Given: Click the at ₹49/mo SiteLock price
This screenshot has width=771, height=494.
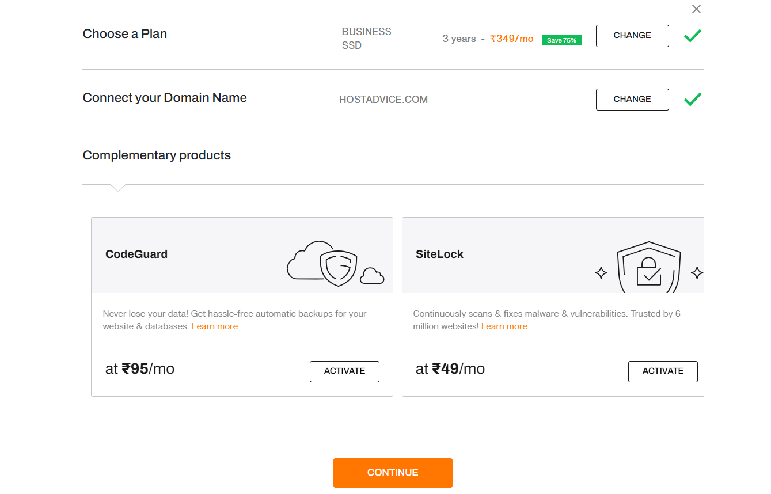Looking at the screenshot, I should coord(450,368).
